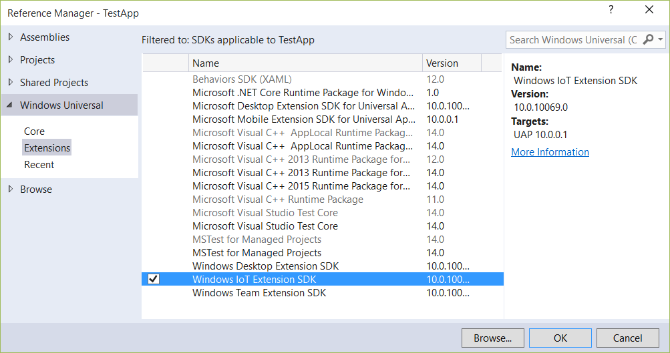Image resolution: width=670 pixels, height=353 pixels.
Task: Expand the Shared Projects section
Action: point(10,83)
